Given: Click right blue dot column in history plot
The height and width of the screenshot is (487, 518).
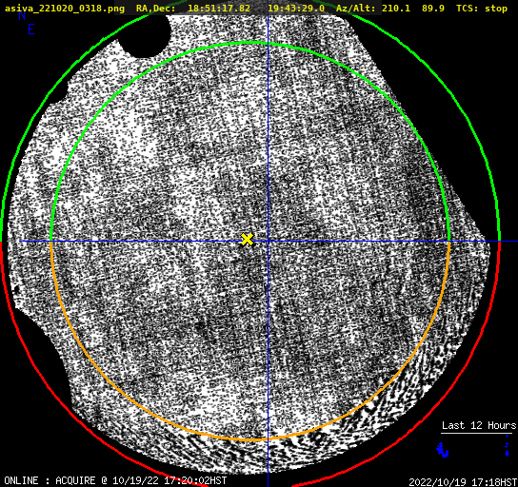Looking at the screenshot, I should [x=508, y=445].
